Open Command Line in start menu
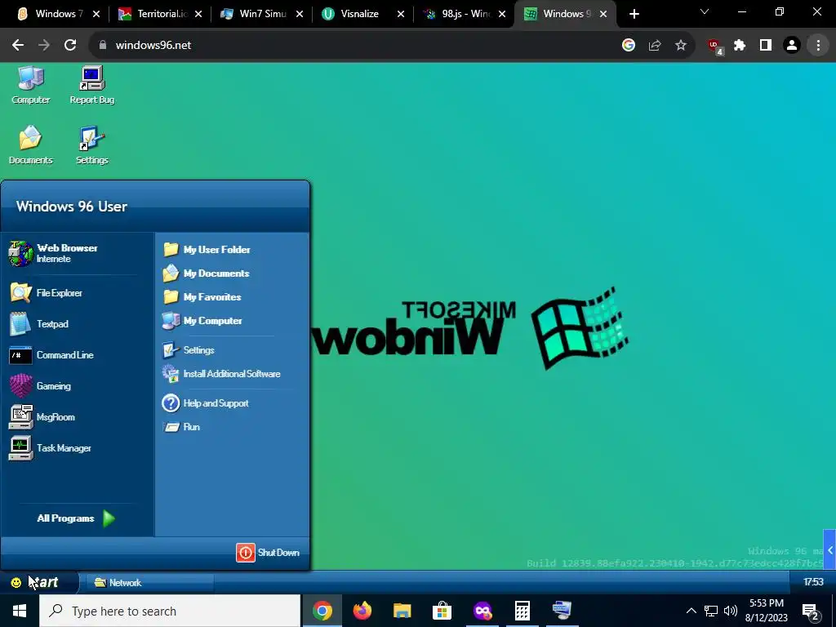The image size is (836, 627). click(x=51, y=355)
